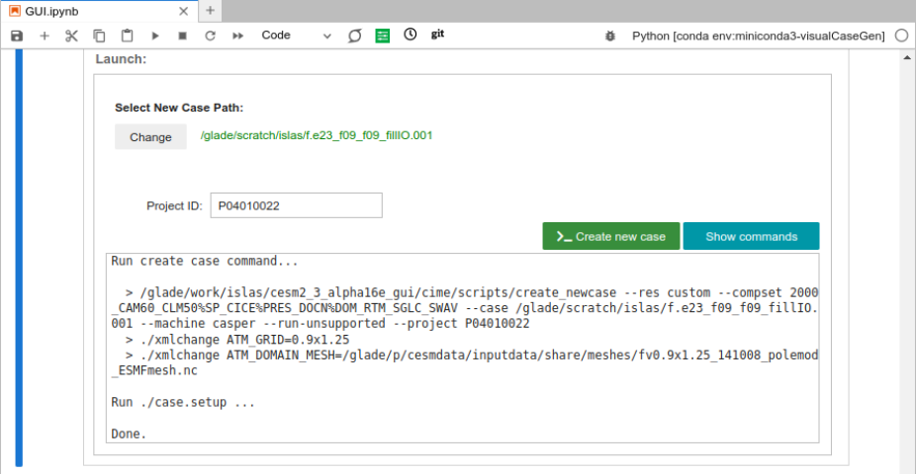Close the GUI.ipynb tab
The image size is (916, 474).
pos(183,11)
